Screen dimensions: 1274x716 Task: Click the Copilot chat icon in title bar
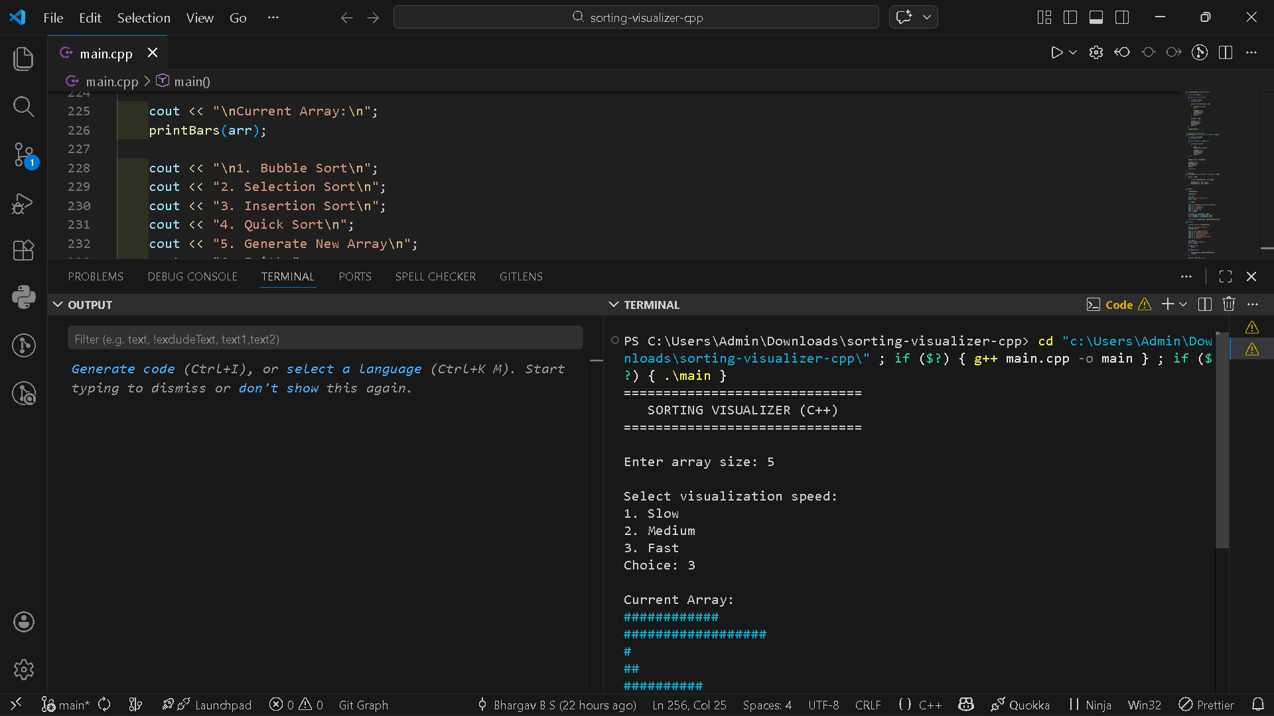coord(904,17)
